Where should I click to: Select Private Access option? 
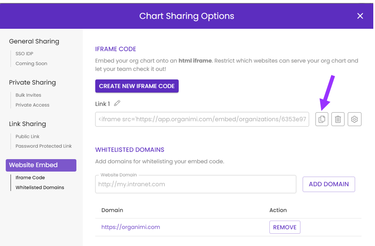(x=32, y=105)
